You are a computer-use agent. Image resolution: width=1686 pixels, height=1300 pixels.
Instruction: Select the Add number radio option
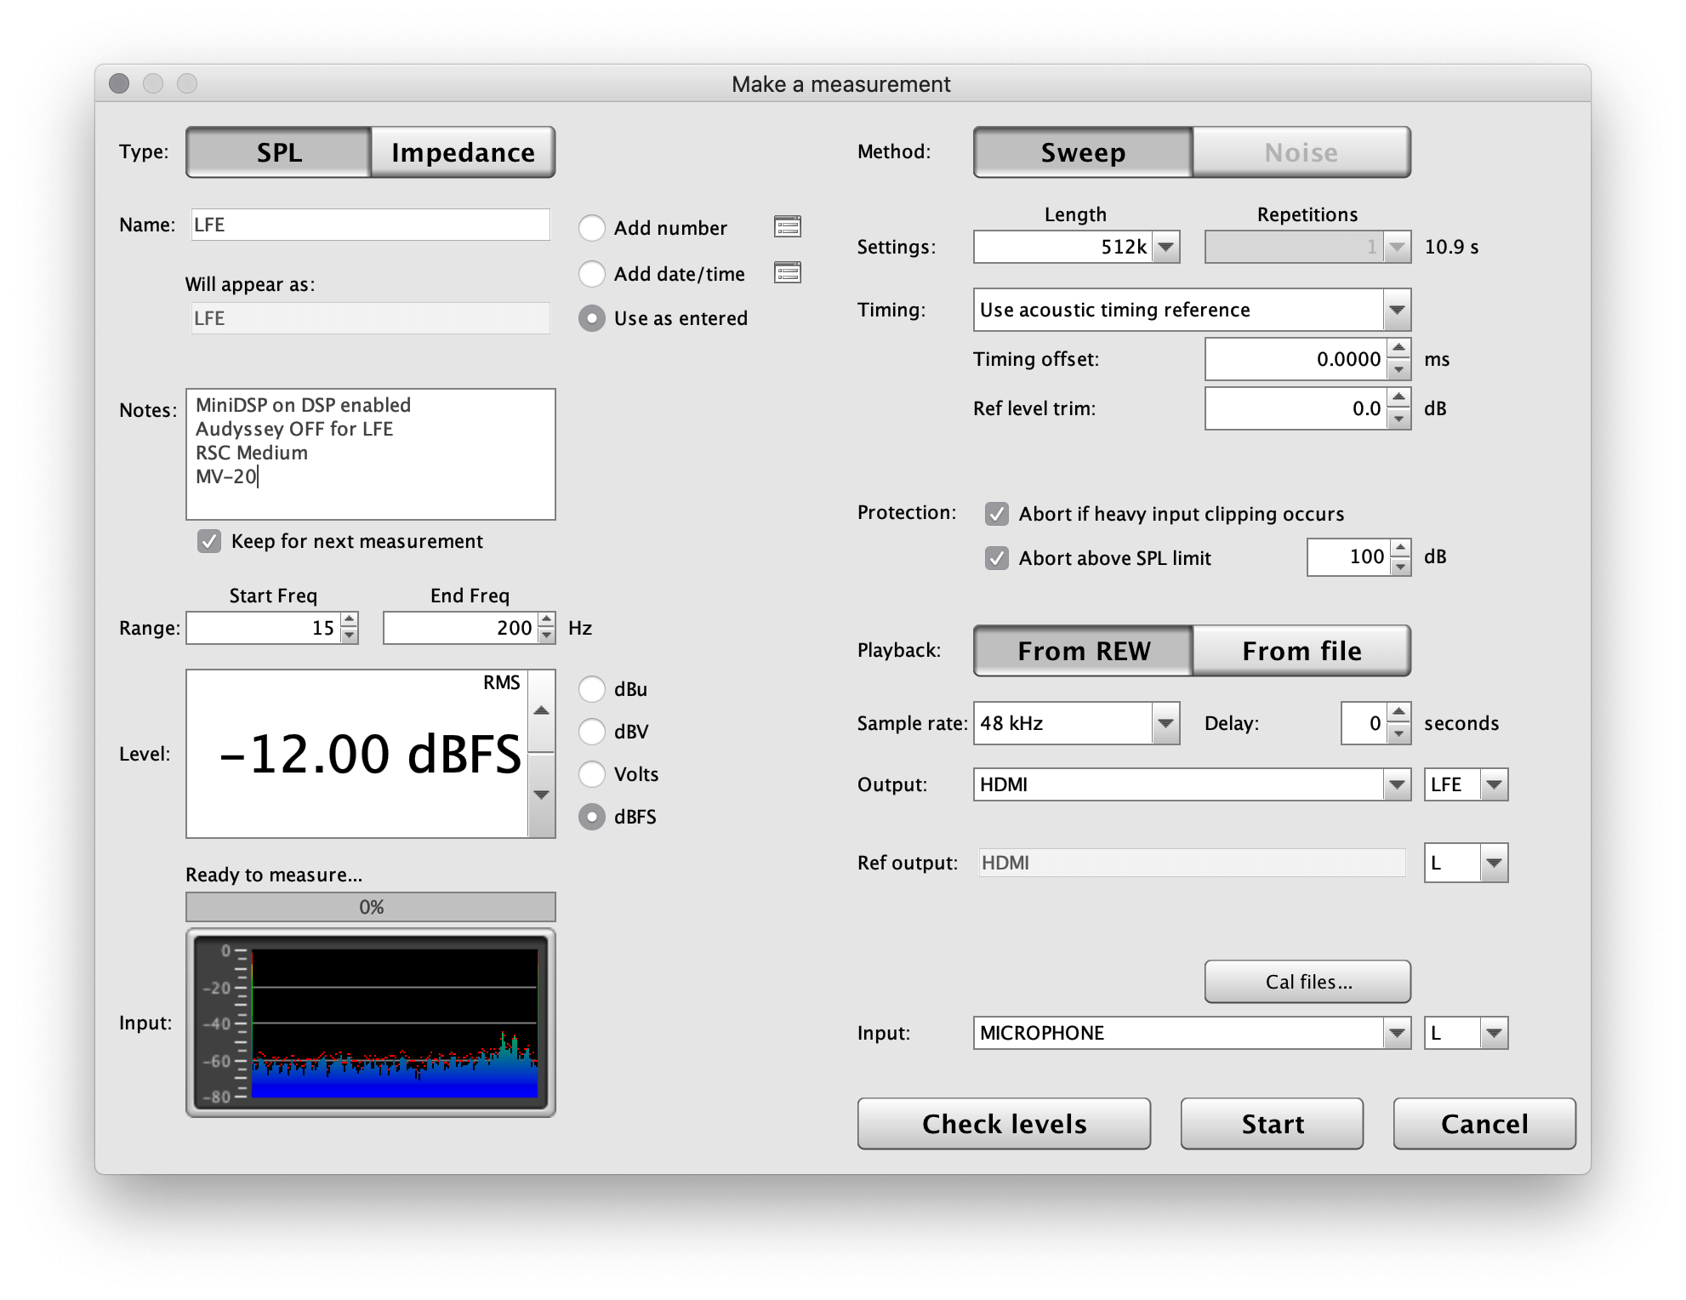tap(592, 228)
